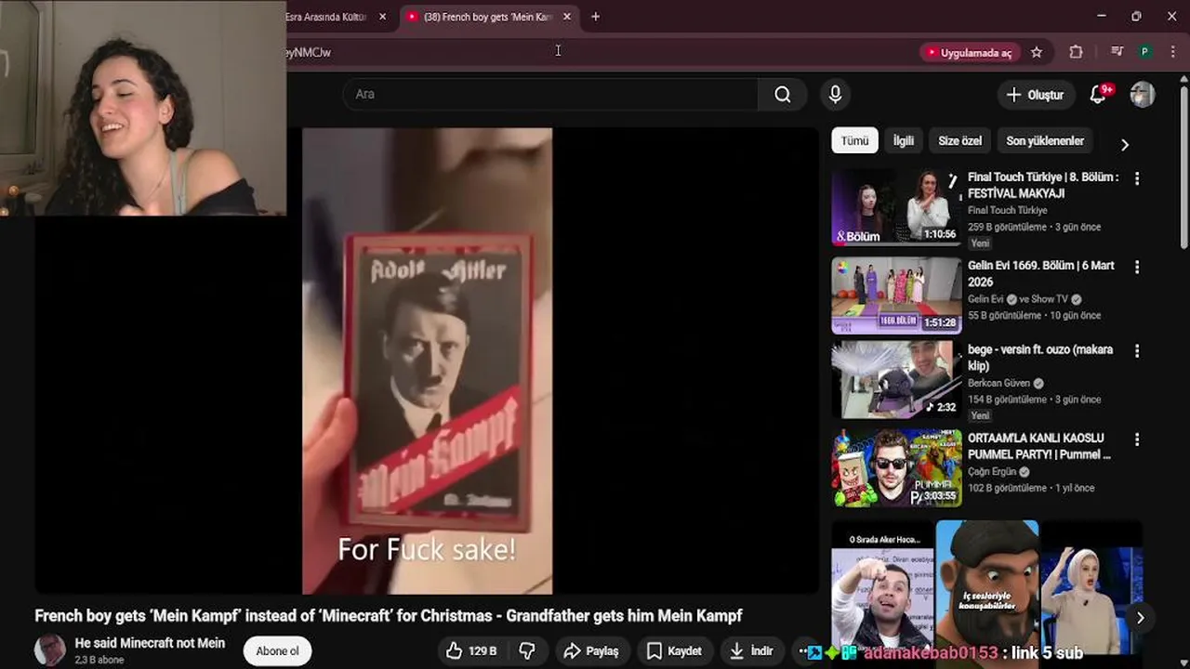1190x669 pixels.
Task: Go to Berkcan Güven channel
Action: pos(999,383)
